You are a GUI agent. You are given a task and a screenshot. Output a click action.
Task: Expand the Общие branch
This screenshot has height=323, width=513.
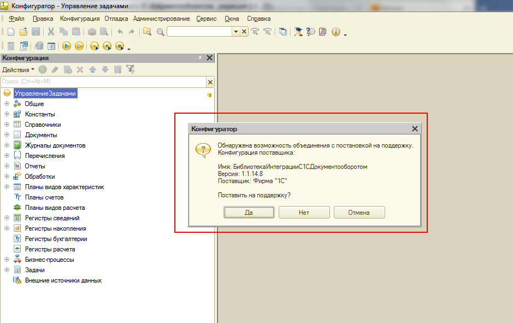click(x=7, y=104)
